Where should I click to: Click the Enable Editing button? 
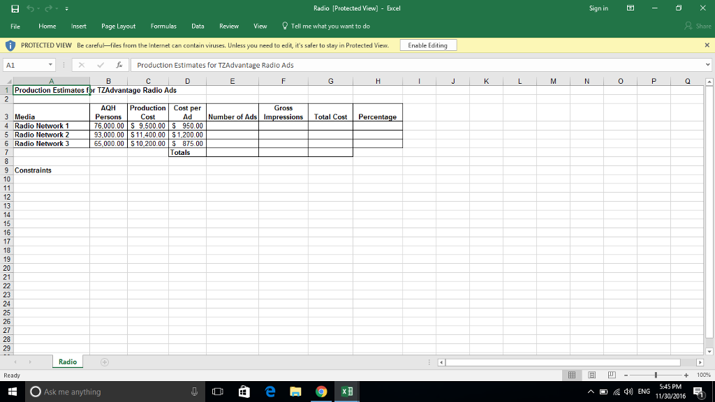(x=427, y=45)
